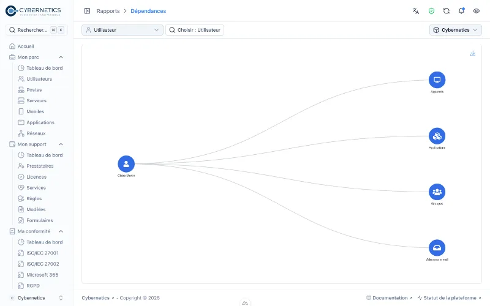Image resolution: width=490 pixels, height=306 pixels.
Task: Open the Cybernetics footer link
Action: [x=98, y=298]
